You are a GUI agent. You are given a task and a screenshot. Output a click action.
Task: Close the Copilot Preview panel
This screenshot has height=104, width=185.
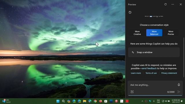tap(181, 4)
